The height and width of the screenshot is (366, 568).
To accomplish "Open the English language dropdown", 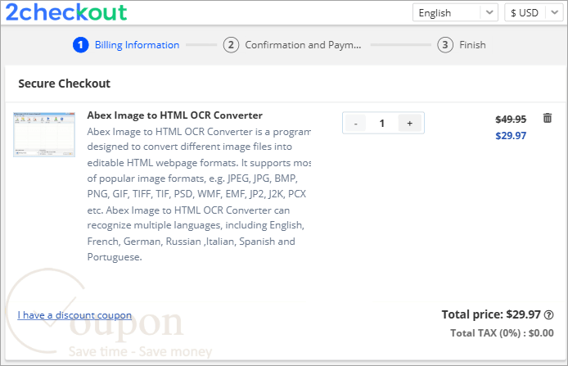I will click(455, 12).
